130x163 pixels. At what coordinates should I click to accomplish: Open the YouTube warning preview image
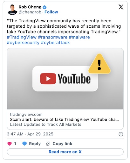65,79
